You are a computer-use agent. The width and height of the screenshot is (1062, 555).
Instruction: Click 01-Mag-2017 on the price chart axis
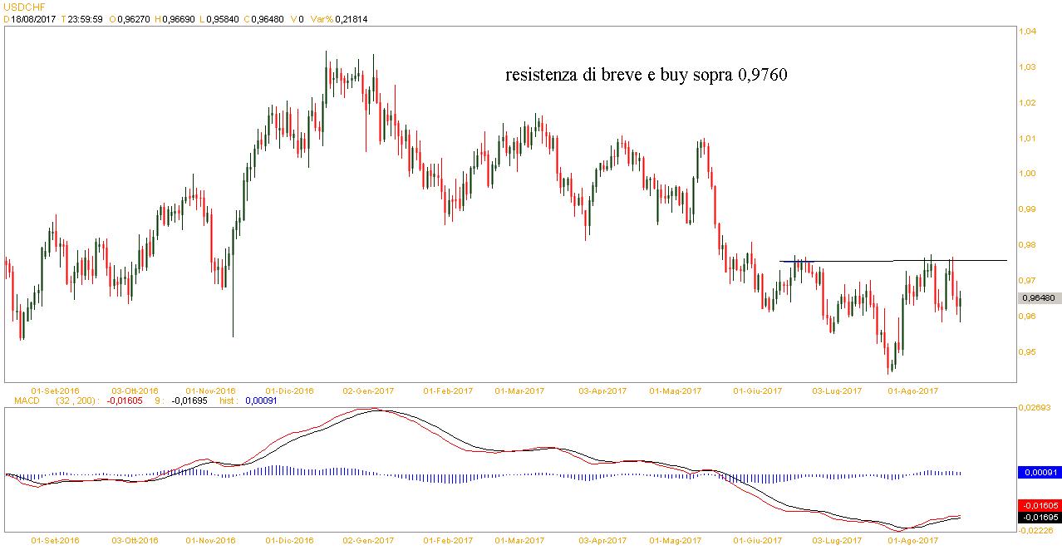point(674,390)
